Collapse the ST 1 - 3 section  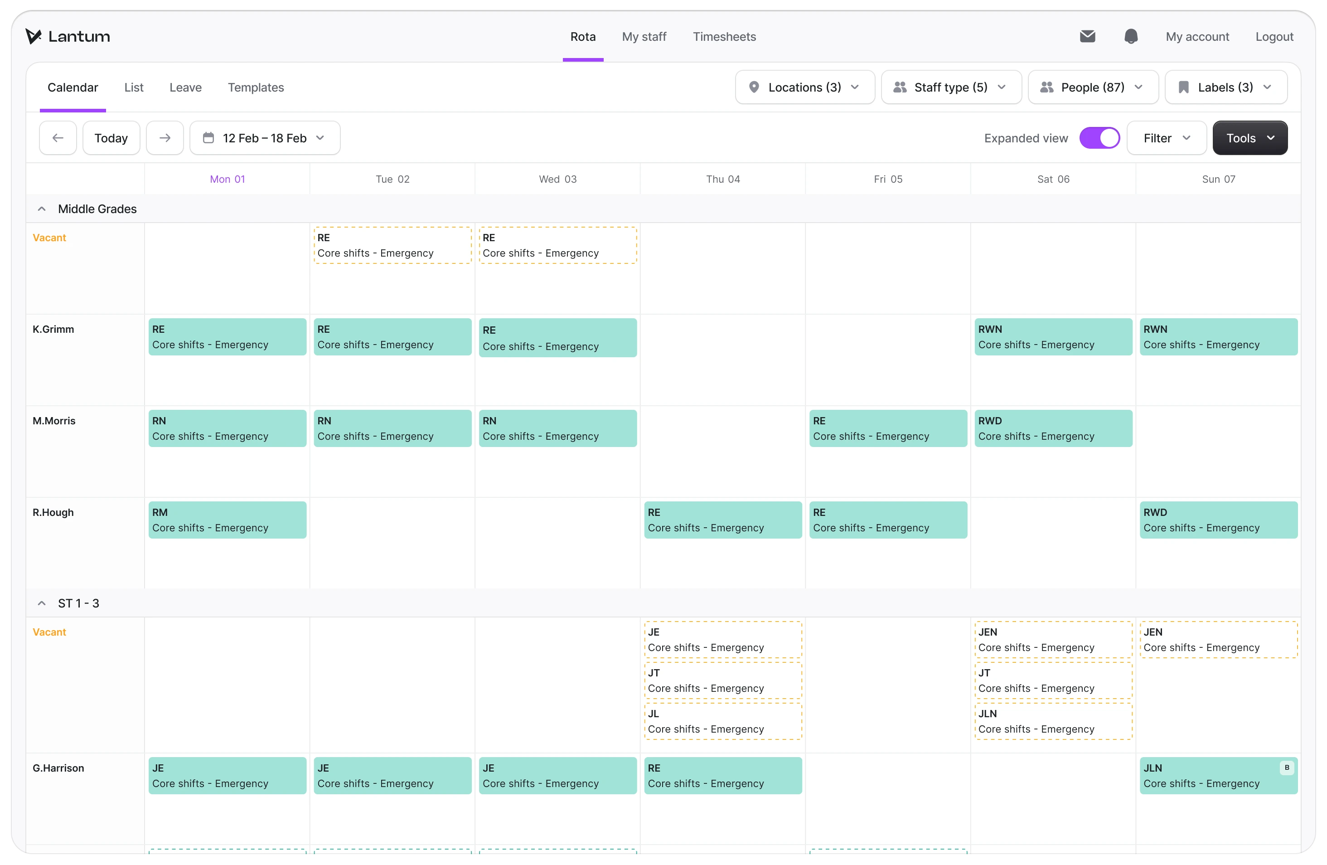[x=42, y=603]
